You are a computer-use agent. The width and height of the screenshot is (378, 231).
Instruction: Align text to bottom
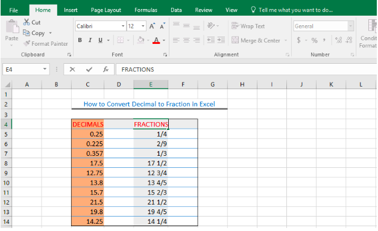(x=197, y=27)
